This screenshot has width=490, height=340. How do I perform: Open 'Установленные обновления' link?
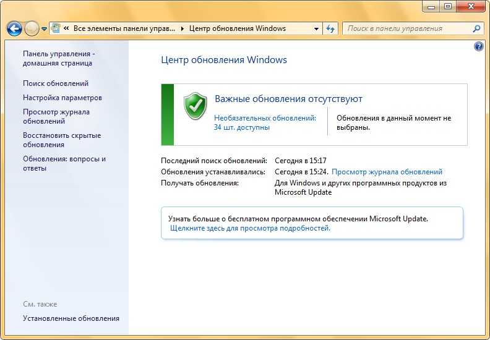pos(71,318)
